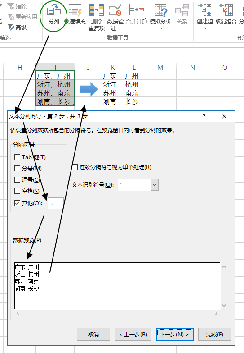244x353 pixels.
Task: Click the preview vertical scroll down arrow
Action: (224, 306)
